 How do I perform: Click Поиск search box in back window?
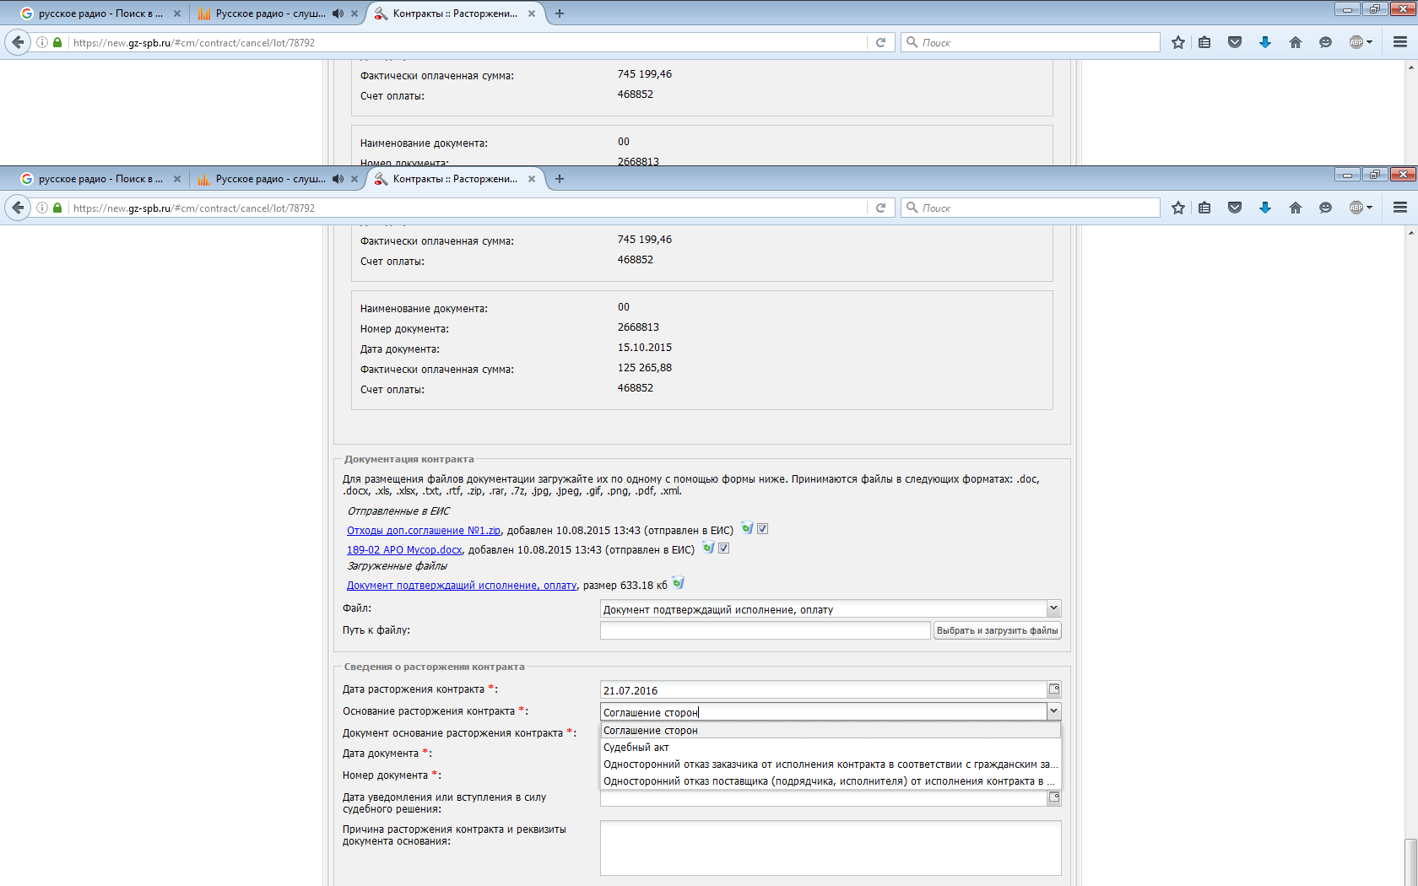click(1031, 42)
